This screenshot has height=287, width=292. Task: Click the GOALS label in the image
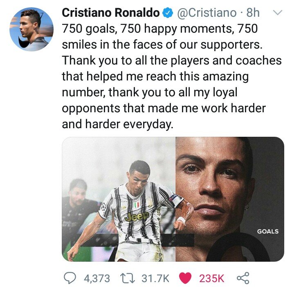click(267, 231)
